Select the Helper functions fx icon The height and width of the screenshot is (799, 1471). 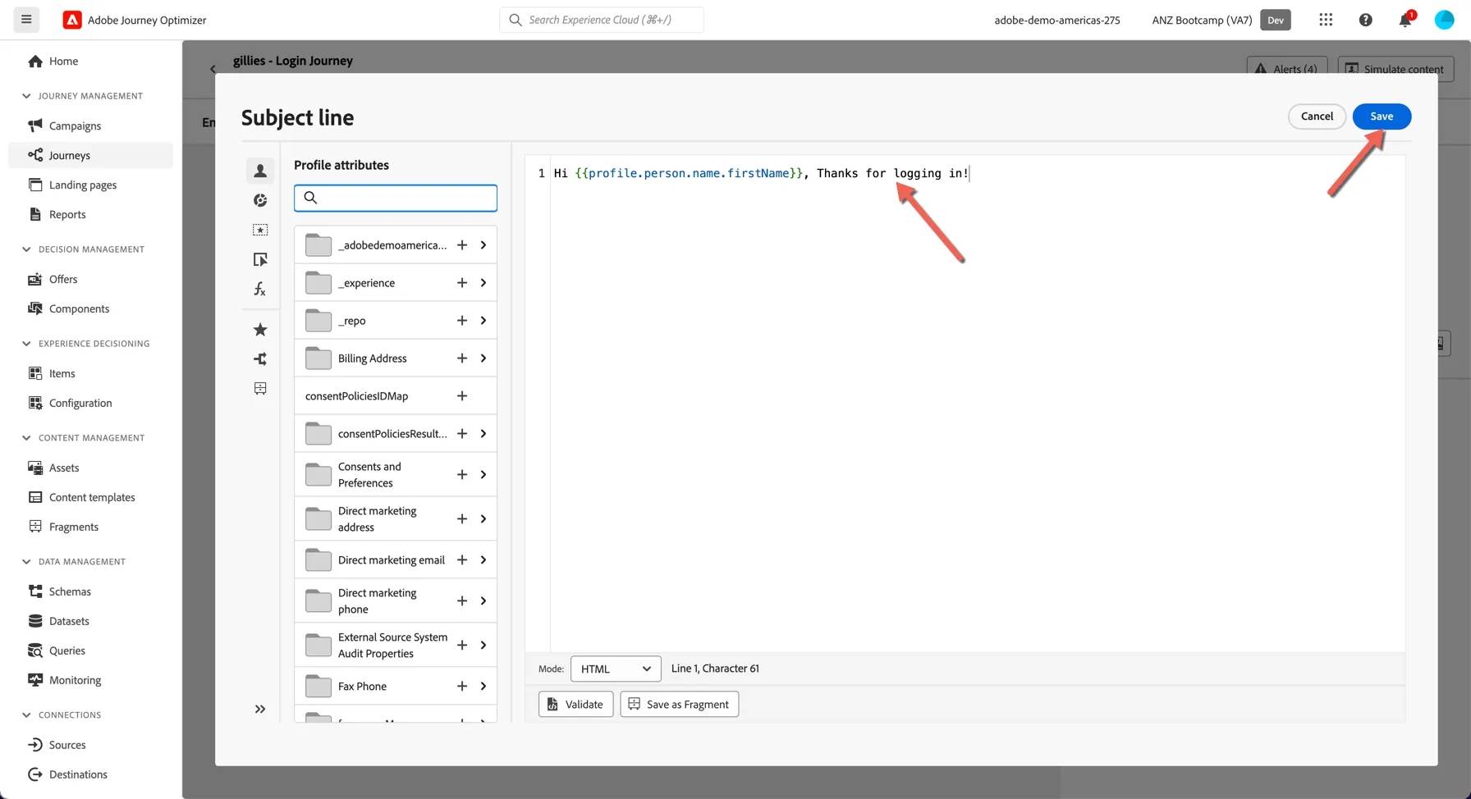point(260,289)
